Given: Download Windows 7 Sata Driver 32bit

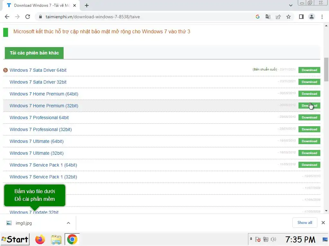Looking at the screenshot, I should 309,82.
